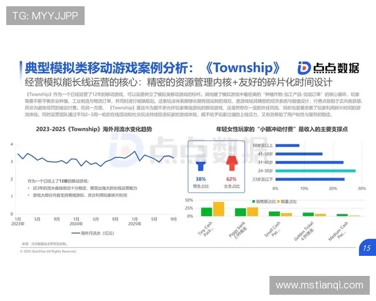Click the 点点数据 logo beside the title
Screen dimensions: 376x301
(328, 68)
